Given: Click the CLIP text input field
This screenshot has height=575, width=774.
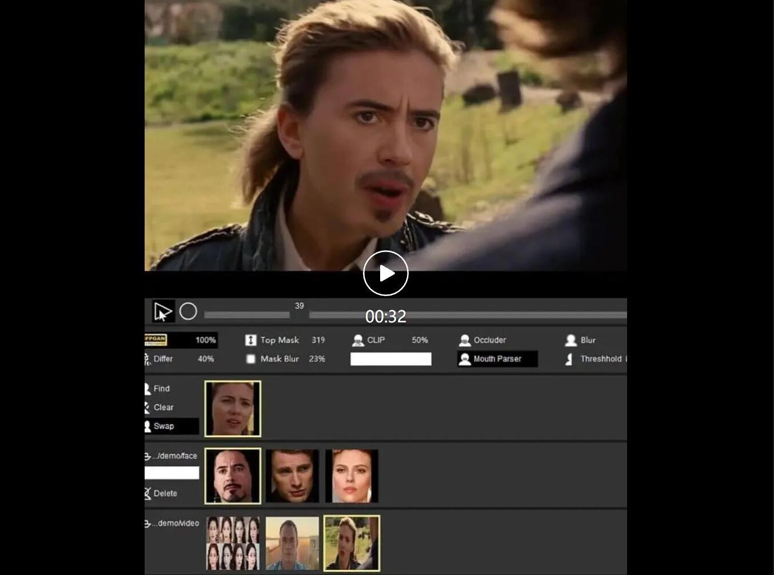Looking at the screenshot, I should [x=391, y=359].
